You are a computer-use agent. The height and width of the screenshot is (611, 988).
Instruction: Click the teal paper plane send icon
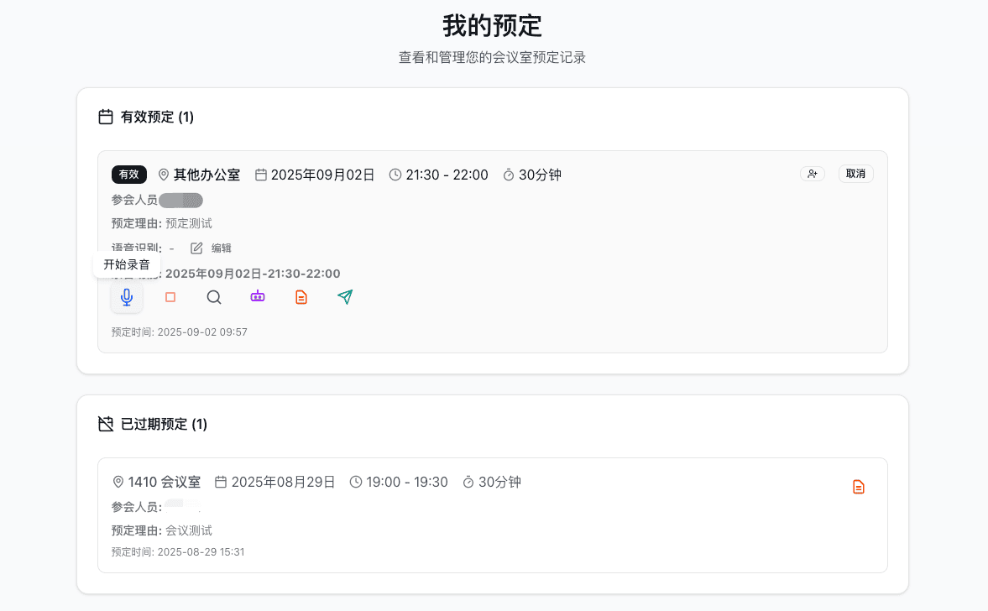pos(345,296)
